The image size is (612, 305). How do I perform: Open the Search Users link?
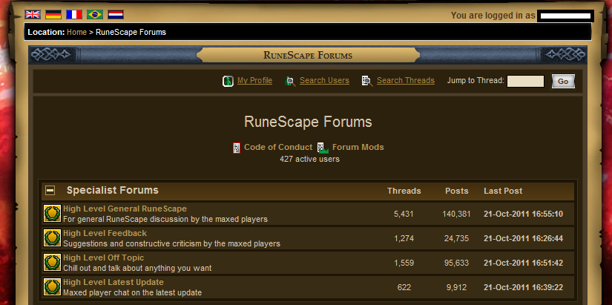coord(324,80)
